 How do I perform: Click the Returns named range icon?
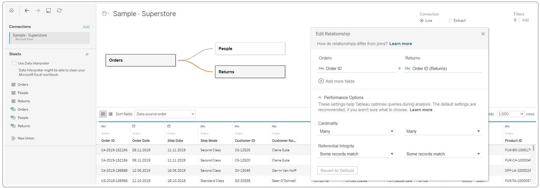(x=13, y=126)
